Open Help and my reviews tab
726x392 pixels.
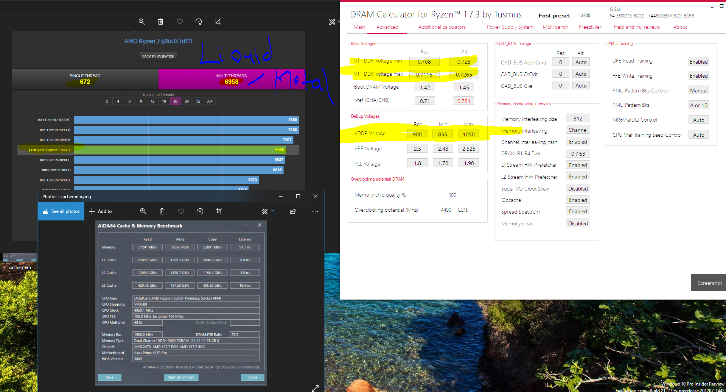(x=637, y=27)
